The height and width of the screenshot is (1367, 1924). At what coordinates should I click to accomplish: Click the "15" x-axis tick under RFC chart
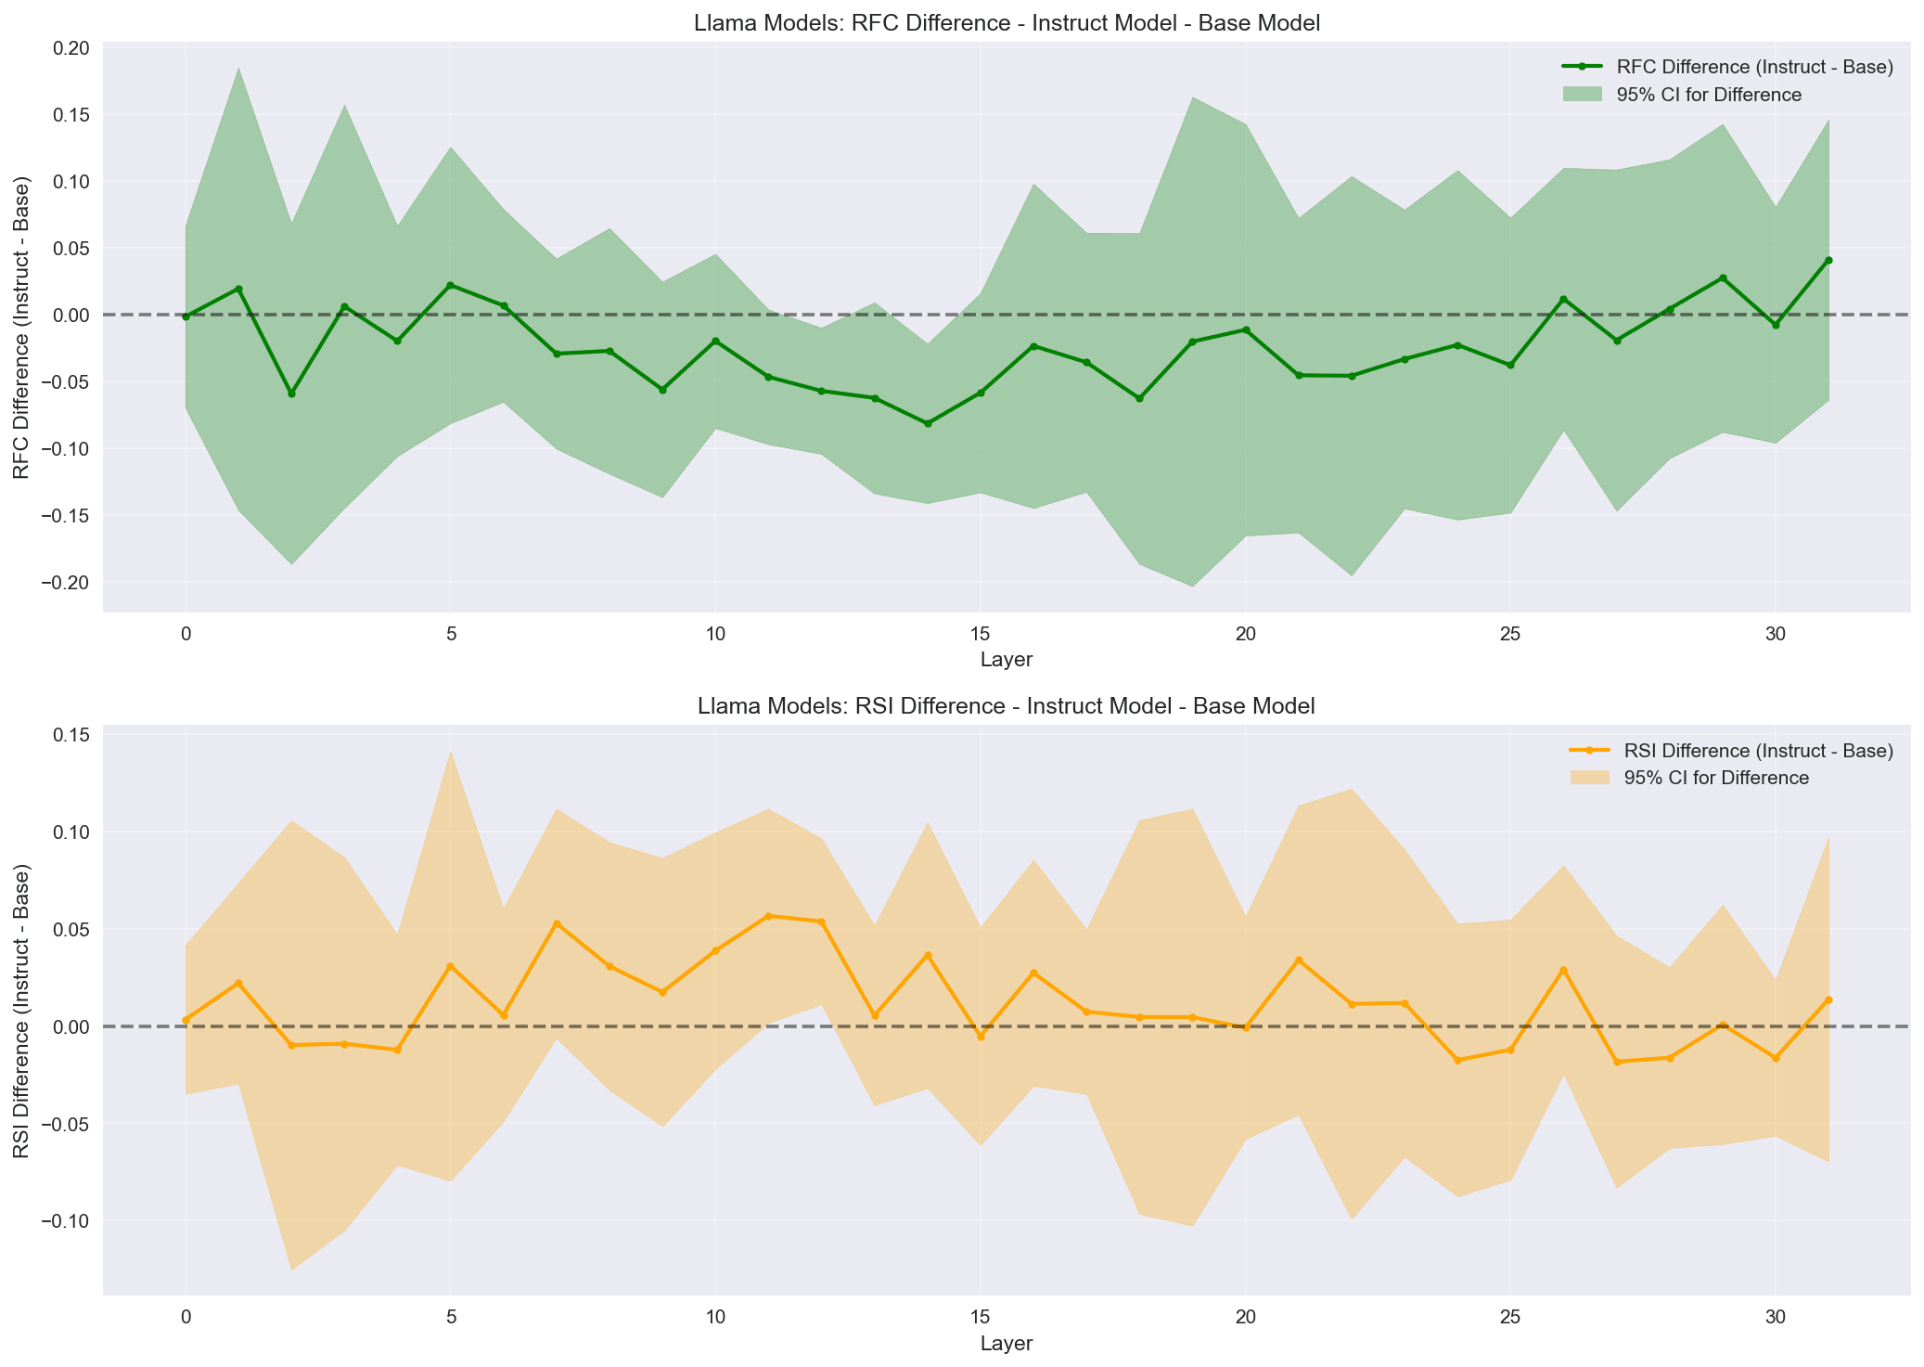click(x=980, y=635)
